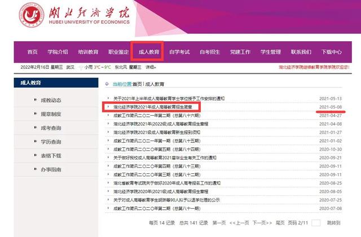Click 下一页>> next page link
Viewport: 361px width, 237px height.
click(262, 223)
